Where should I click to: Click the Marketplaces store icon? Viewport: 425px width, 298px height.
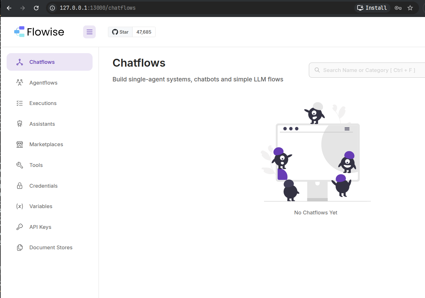coord(20,145)
